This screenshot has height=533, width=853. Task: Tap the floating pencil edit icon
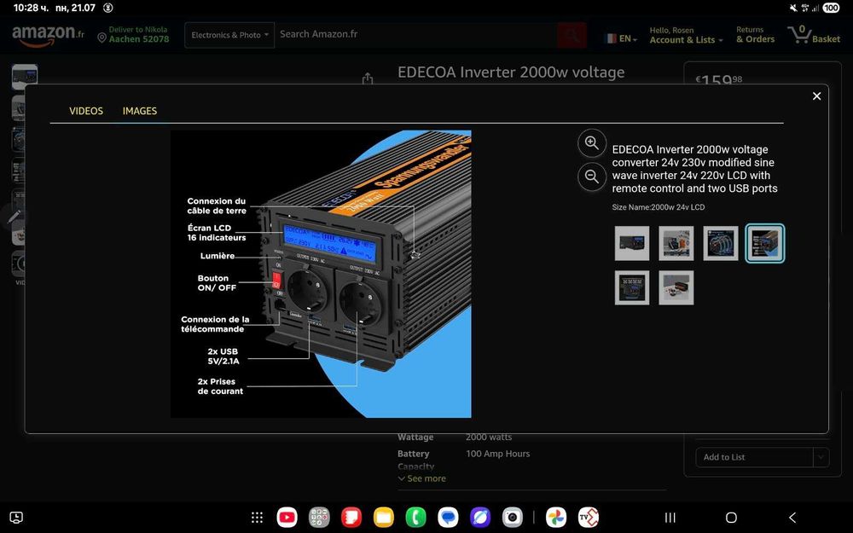(x=13, y=217)
